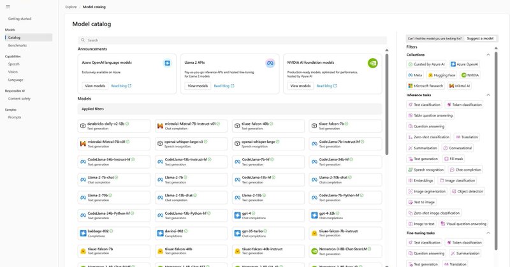Select Catalog in sidebar
Screen dimensions: 510x267
tap(29, 38)
